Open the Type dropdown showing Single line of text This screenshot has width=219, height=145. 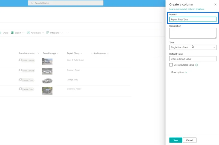193,47
